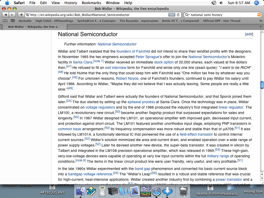Open the Safari menu
The width and height of the screenshot is (264, 198).
tap(19, 3)
